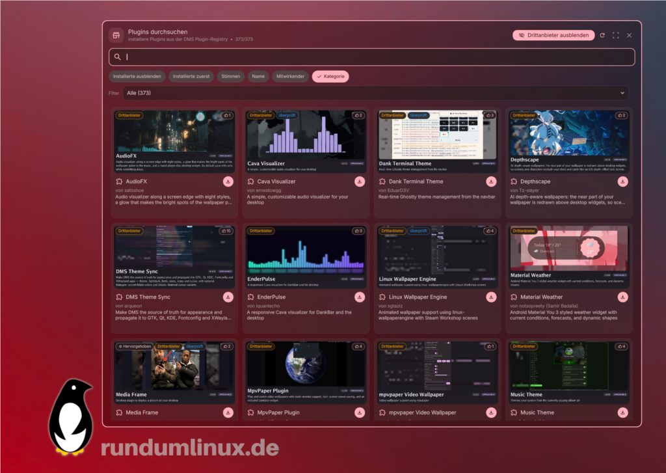Download mpvpaper Video Wallpaper plugin
Image resolution: width=666 pixels, height=473 pixels.
click(x=491, y=412)
